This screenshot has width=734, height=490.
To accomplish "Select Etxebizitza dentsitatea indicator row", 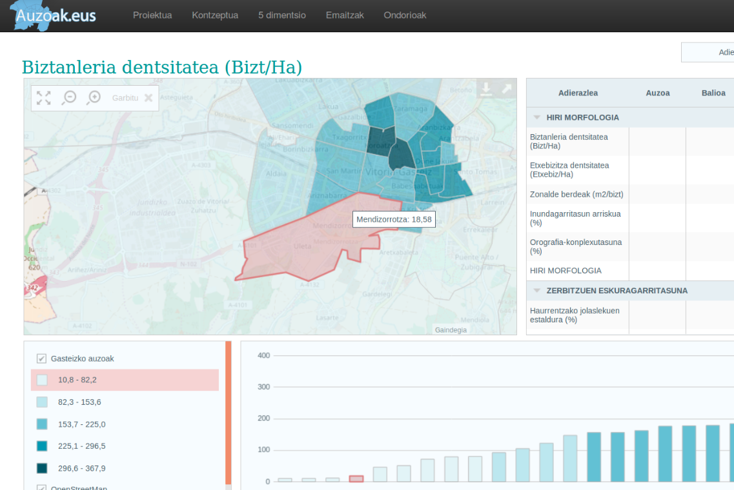I will [569, 170].
